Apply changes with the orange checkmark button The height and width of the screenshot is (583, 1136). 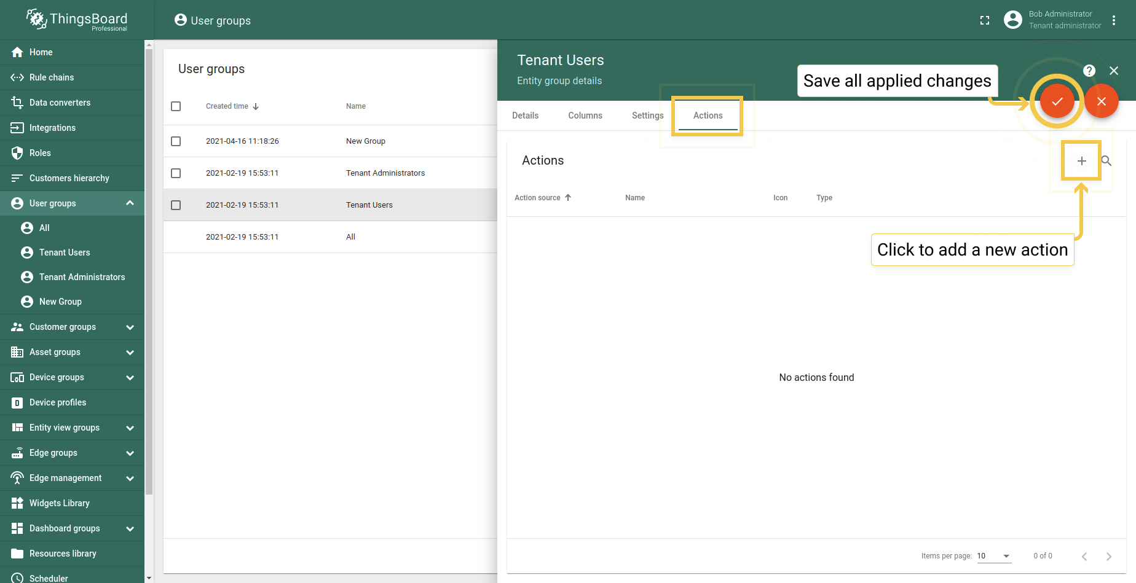(1057, 101)
